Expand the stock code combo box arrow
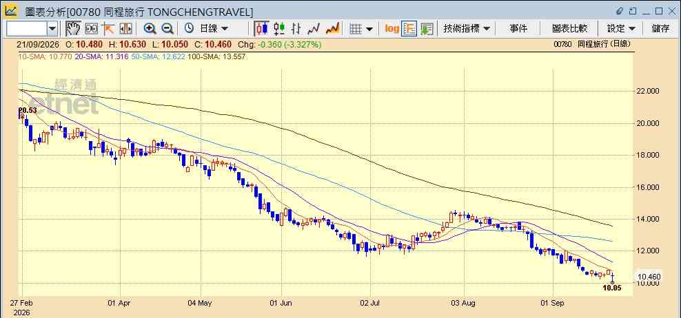Image resolution: width=681 pixels, height=318 pixels. pyautogui.click(x=52, y=29)
